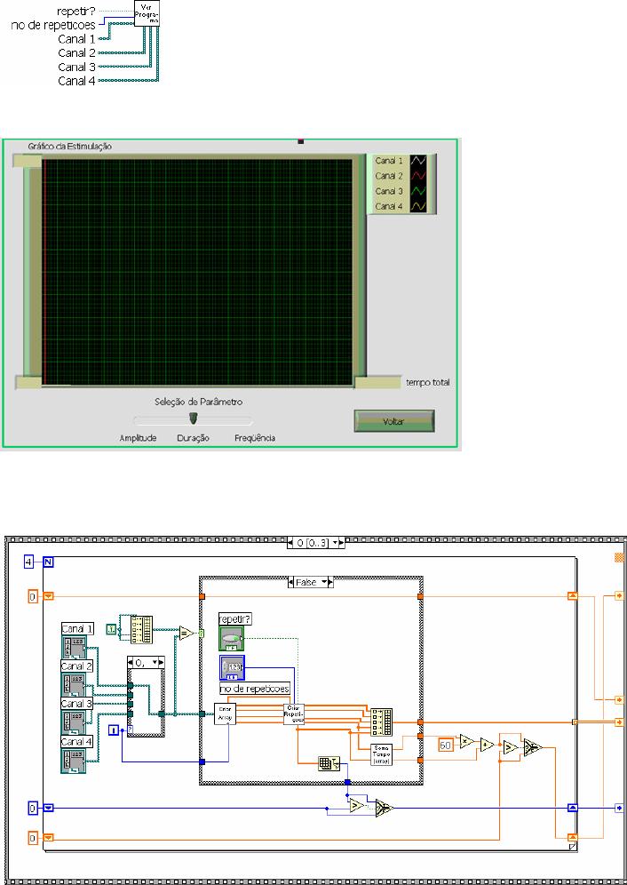The height and width of the screenshot is (885, 627).
Task: Click the 'Gráfico da Estimulação' title
Action: coord(70,147)
